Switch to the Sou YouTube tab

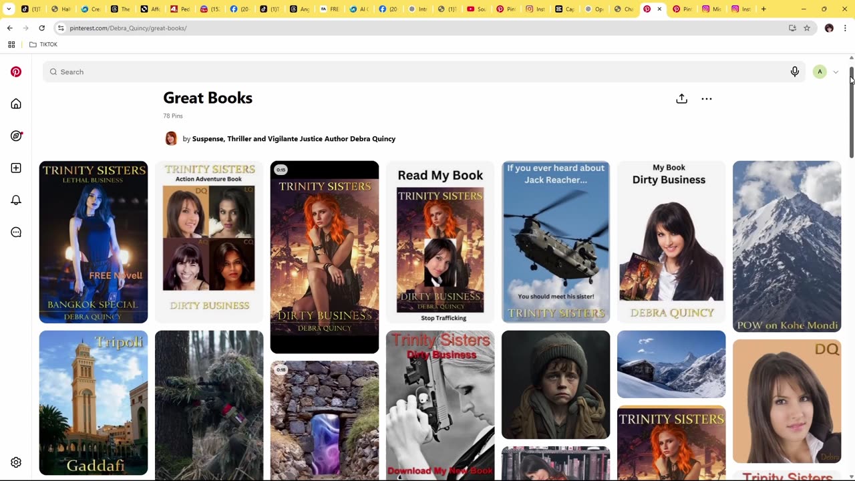pos(476,9)
